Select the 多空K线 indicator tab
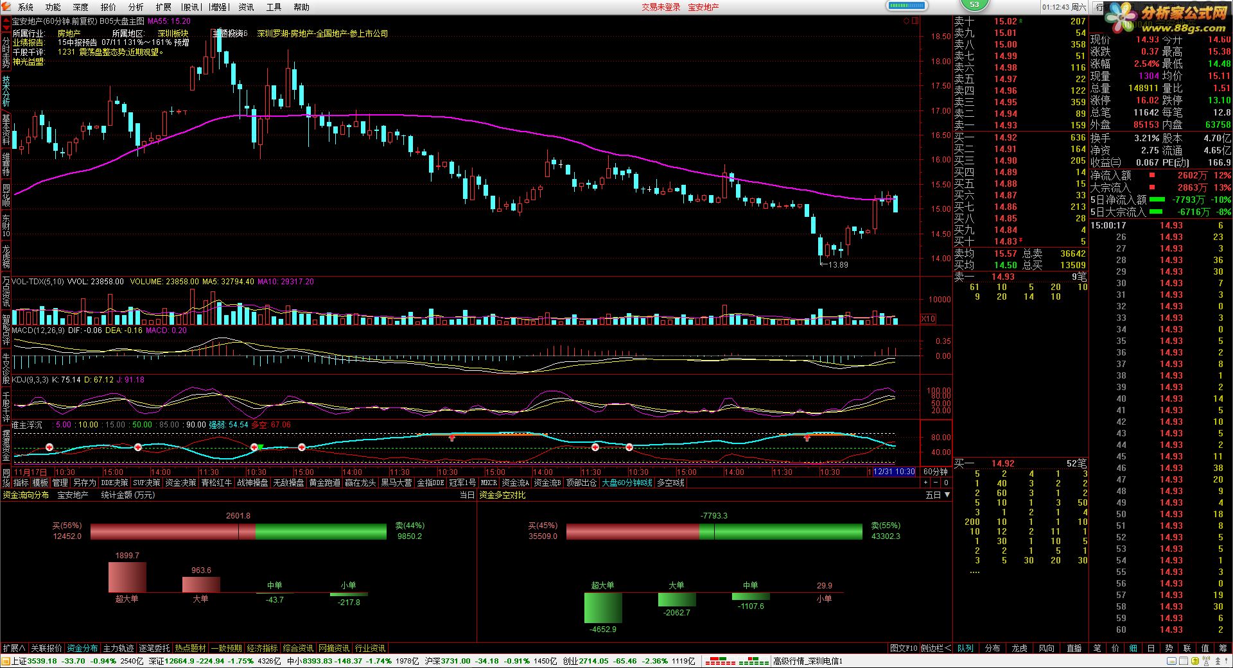Image resolution: width=1233 pixels, height=668 pixels. pyautogui.click(x=670, y=483)
